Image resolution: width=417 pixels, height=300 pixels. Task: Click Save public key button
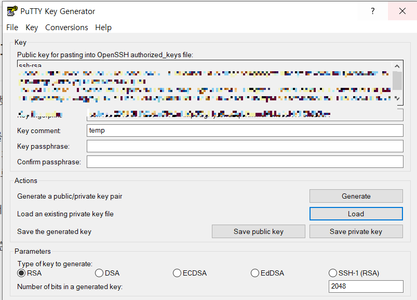click(x=259, y=231)
